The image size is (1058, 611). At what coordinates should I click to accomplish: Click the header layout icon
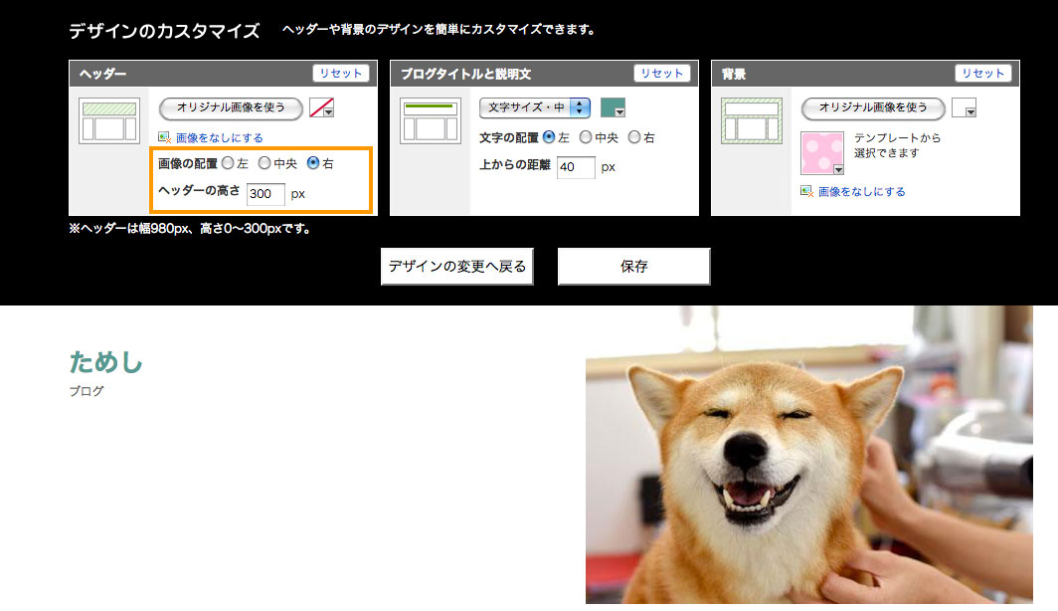109,120
